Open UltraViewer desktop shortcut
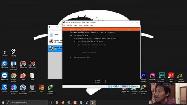The width and height of the screenshot is (187, 105). pos(5,64)
